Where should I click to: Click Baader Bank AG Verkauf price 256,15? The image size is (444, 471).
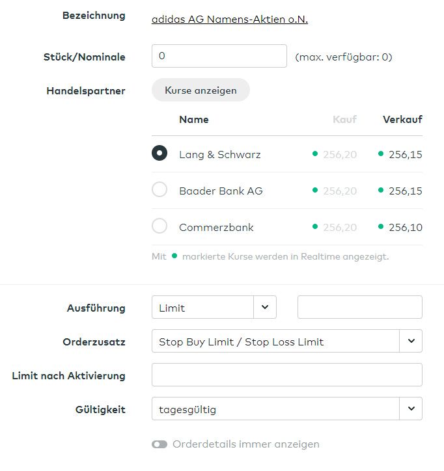point(405,191)
